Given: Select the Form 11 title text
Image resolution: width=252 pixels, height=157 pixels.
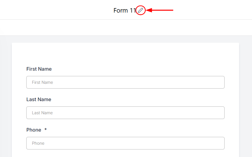Looking at the screenshot, I should [x=124, y=11].
